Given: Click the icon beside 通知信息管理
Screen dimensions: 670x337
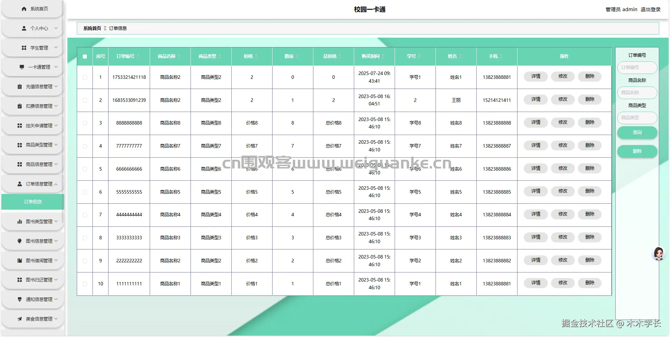Looking at the screenshot, I should tap(20, 299).
